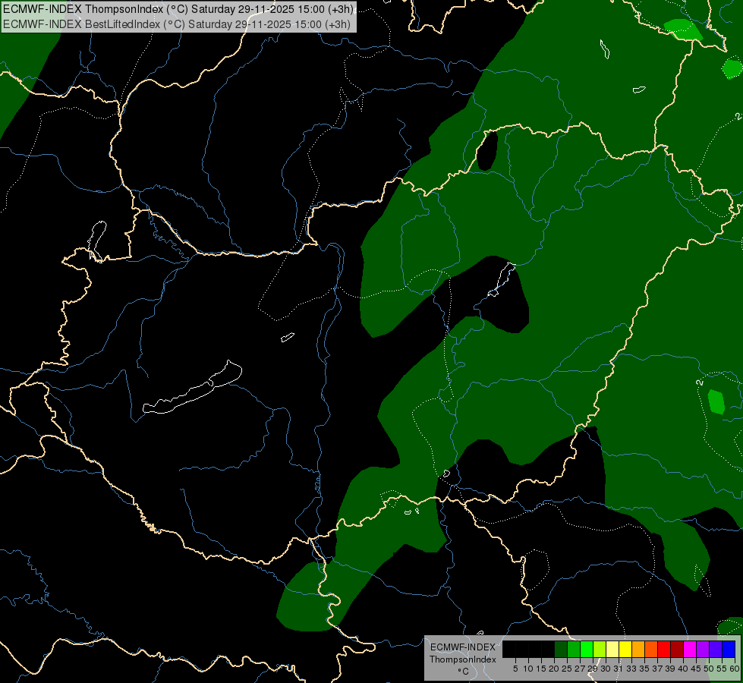The height and width of the screenshot is (683, 743).
Task: Pick the medium green 25-27 legend swatch
Action: tap(574, 649)
